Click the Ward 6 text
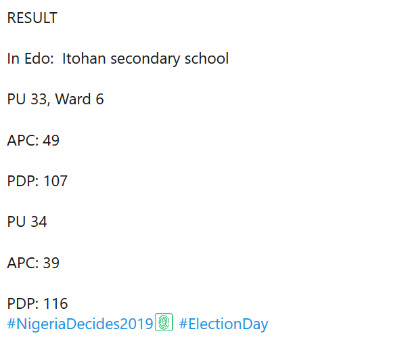 point(79,100)
